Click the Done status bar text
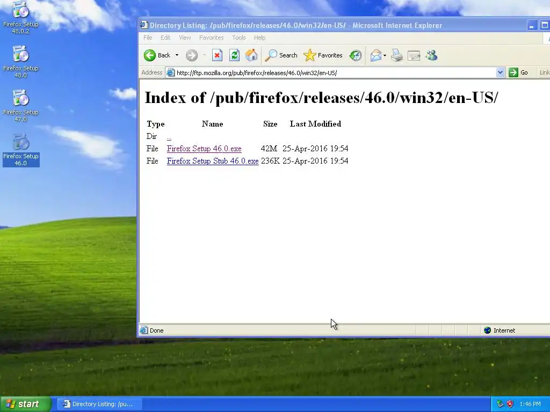This screenshot has width=550, height=412. 156,330
